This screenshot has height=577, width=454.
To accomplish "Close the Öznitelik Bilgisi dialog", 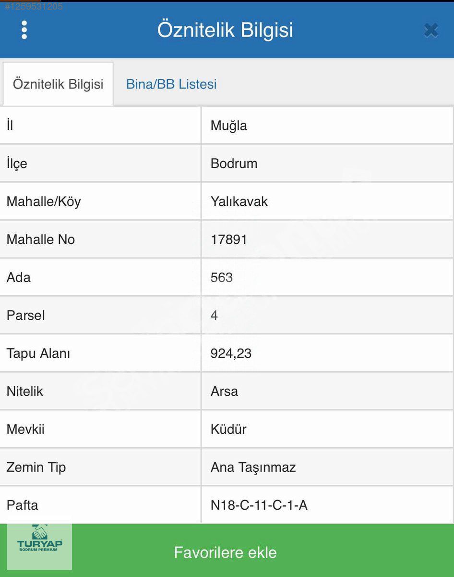I will (x=430, y=30).
